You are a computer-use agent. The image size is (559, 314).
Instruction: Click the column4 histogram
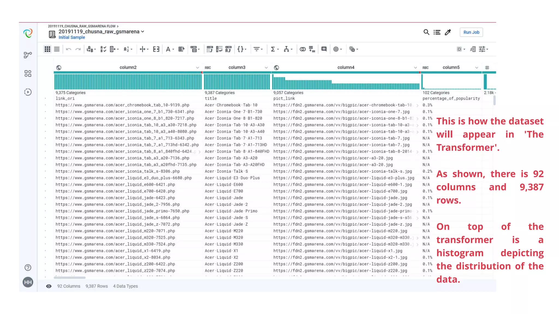pyautogui.click(x=346, y=82)
